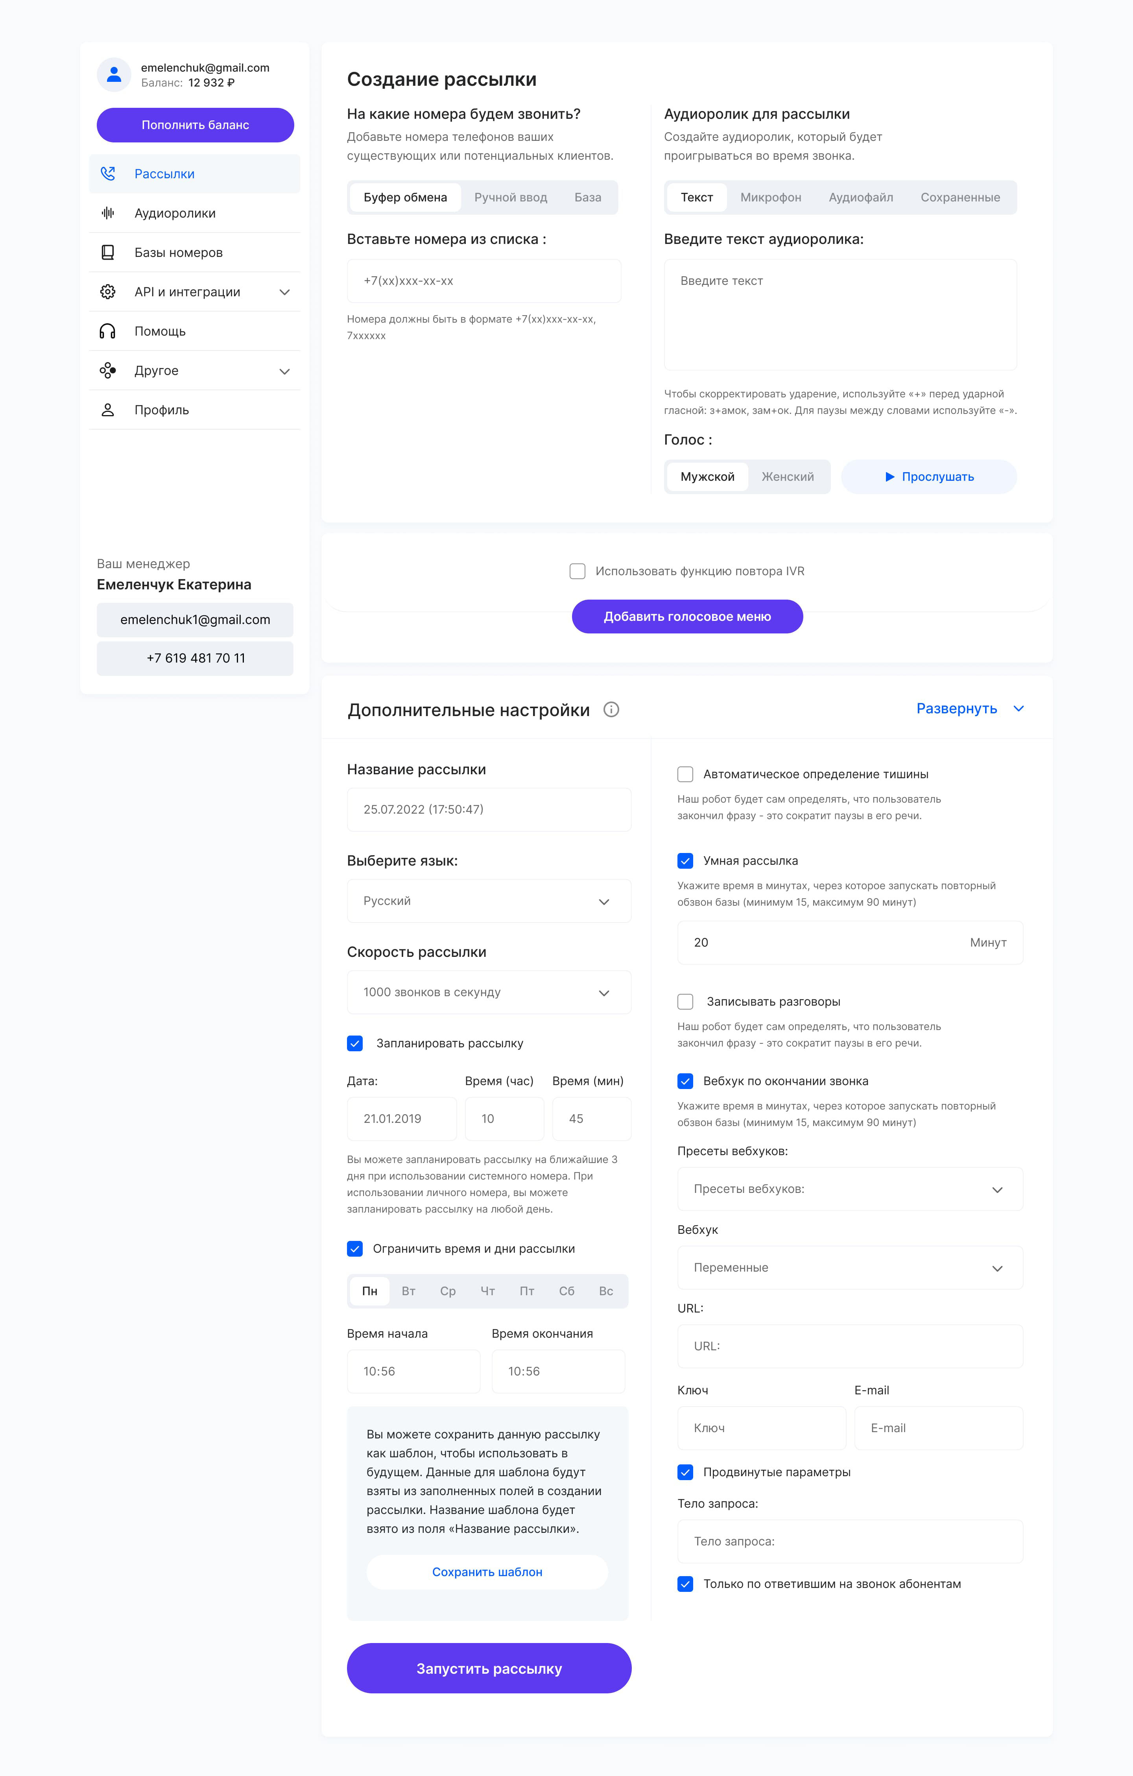Click the Рассылки phone icon in sidebar
This screenshot has width=1133, height=1776.
click(x=108, y=174)
